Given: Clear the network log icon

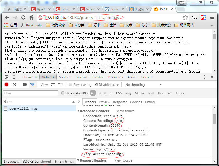Looking at the screenshot, I should click(x=14, y=84).
